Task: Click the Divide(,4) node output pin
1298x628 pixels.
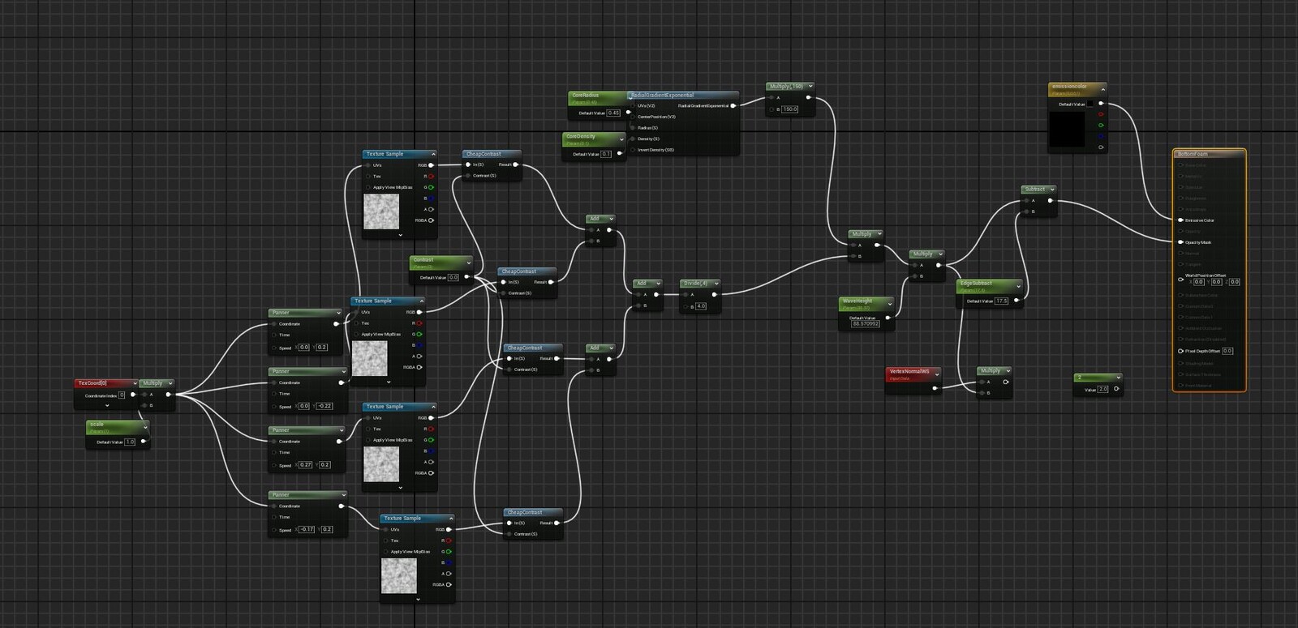Action: (x=715, y=295)
